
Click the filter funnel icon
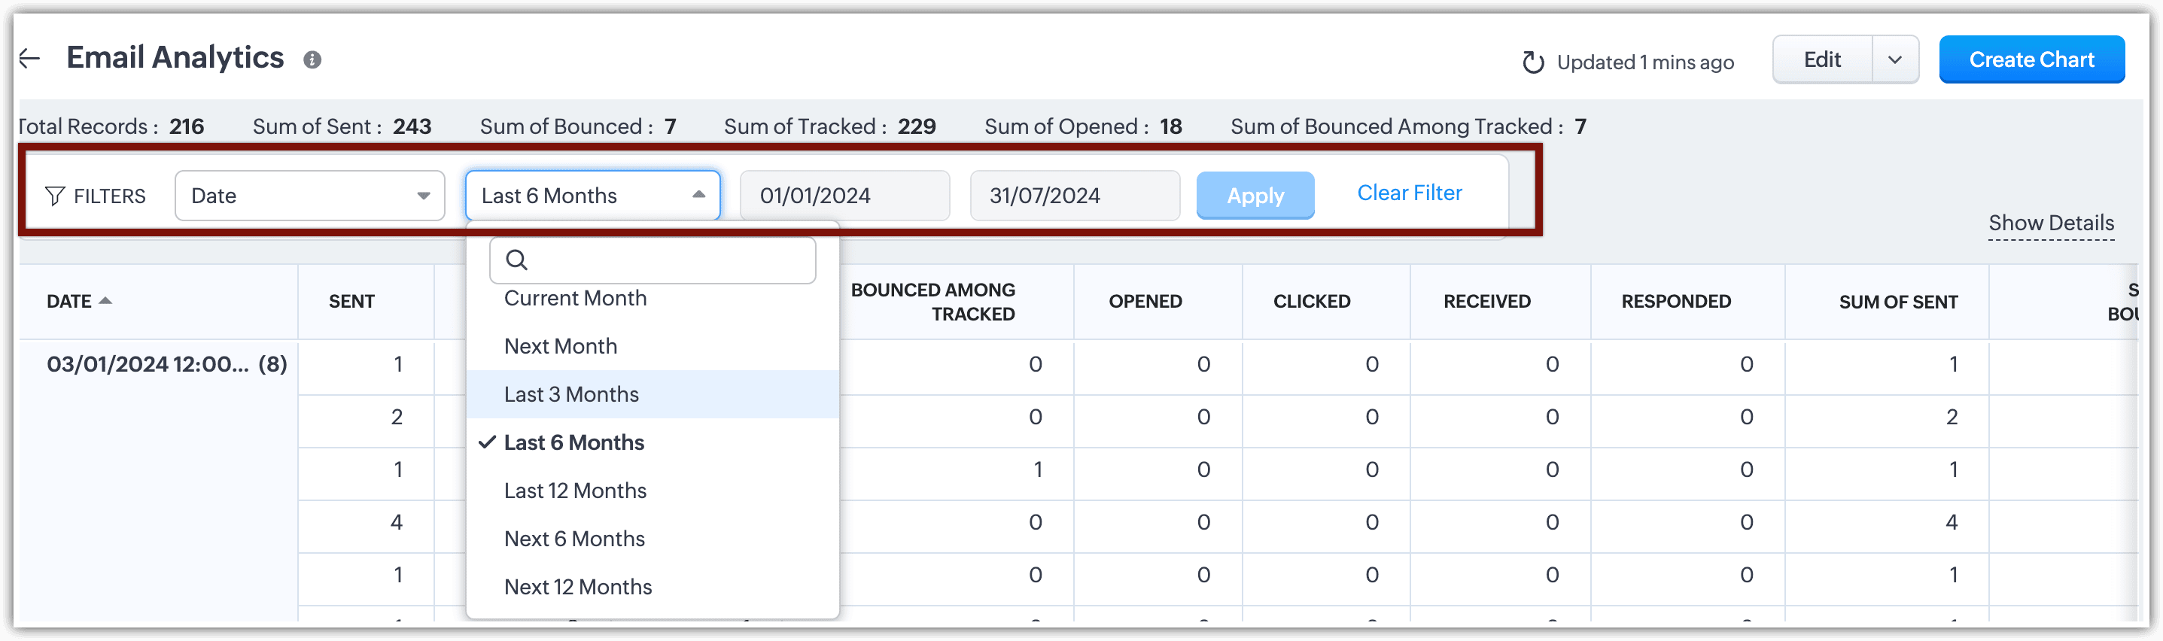click(x=56, y=196)
